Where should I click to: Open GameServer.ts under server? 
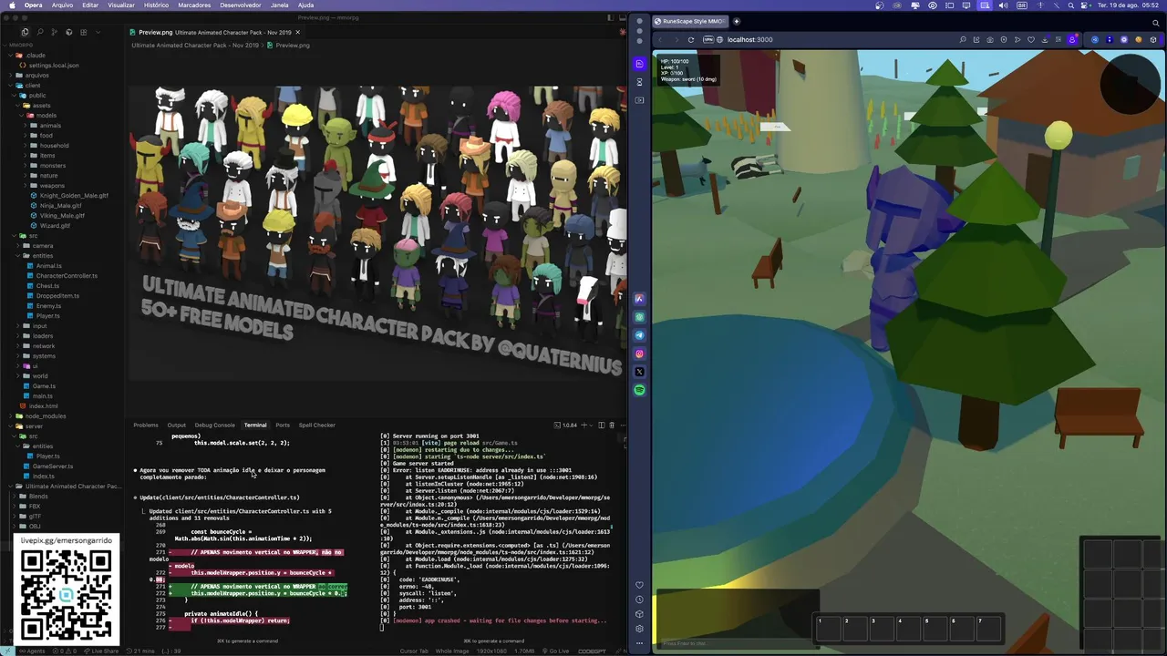53,466
